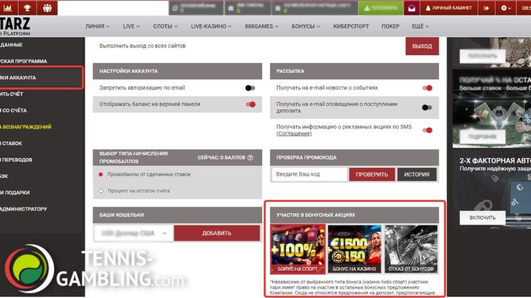Choose БОНУС НА СПОРТ +100% tile
531x298 pixels.
point(297,249)
